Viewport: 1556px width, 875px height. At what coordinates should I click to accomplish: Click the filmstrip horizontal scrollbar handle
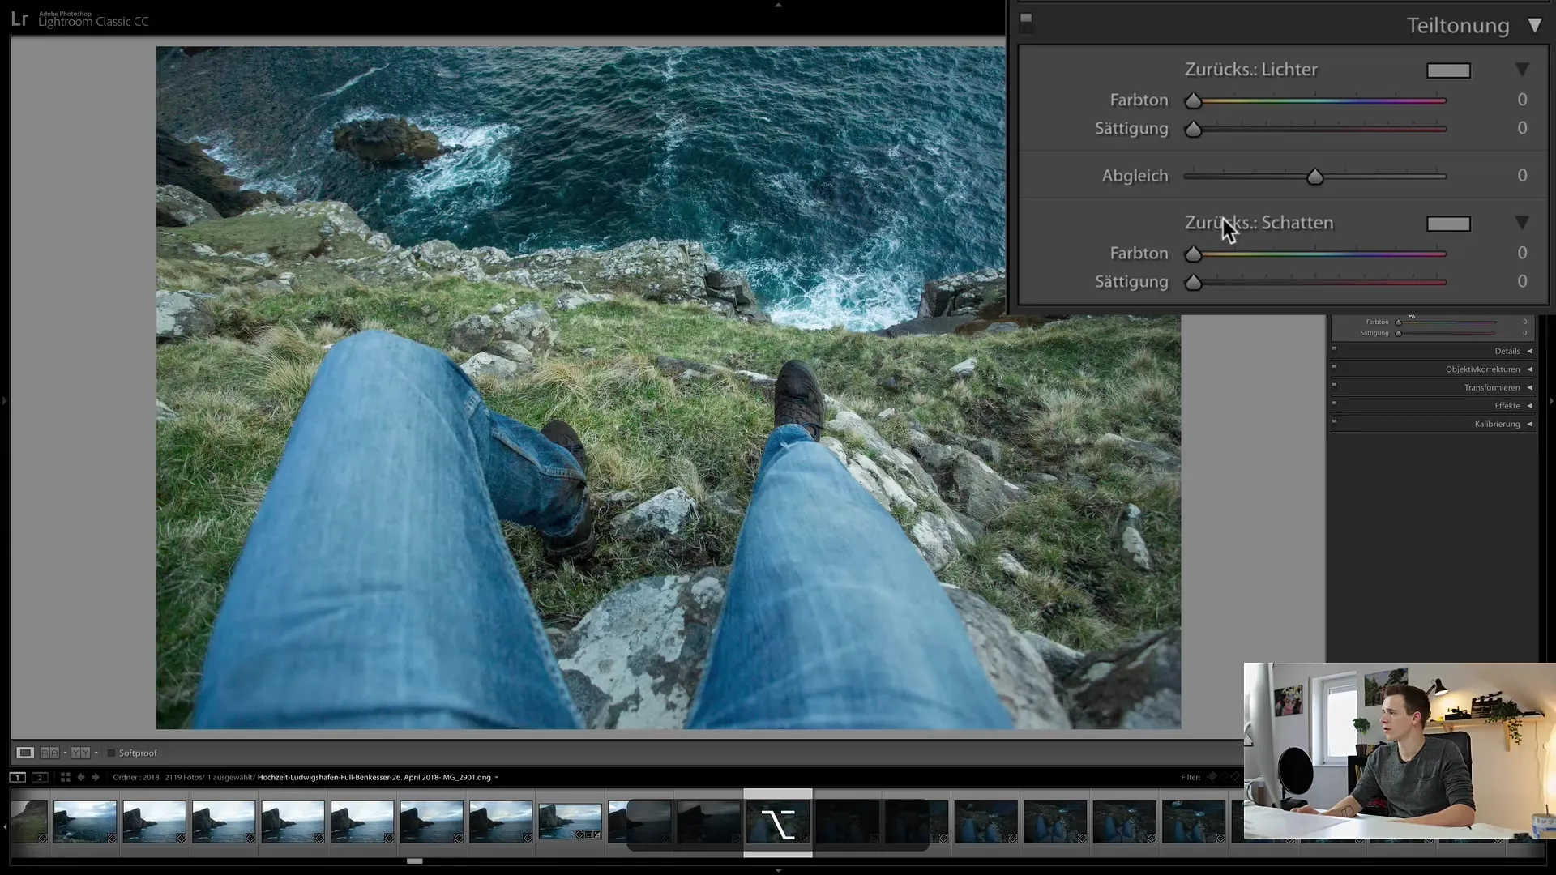pos(414,861)
